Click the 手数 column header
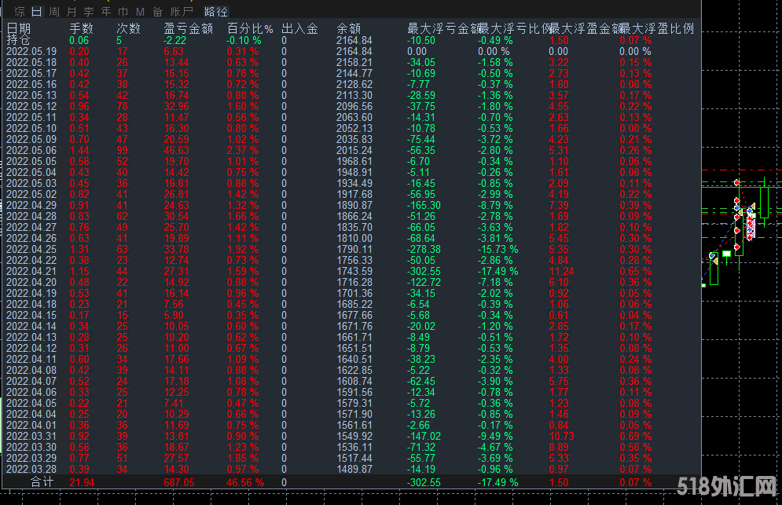782x505 pixels. click(x=81, y=28)
